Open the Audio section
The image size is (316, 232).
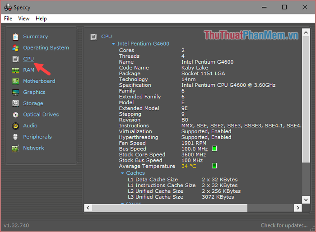[x=30, y=125]
